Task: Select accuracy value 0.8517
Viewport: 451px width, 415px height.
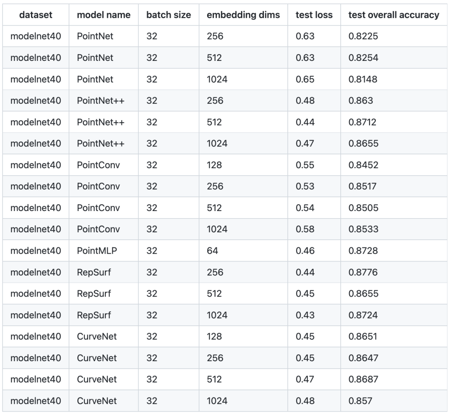Action: pos(362,186)
